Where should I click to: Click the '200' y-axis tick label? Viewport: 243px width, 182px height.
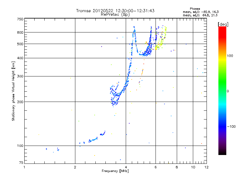click(x=20, y=102)
